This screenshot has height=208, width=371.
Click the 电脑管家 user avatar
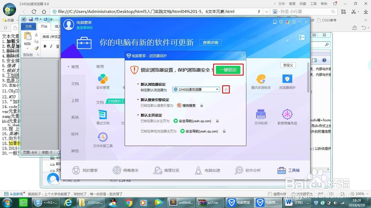click(x=69, y=25)
